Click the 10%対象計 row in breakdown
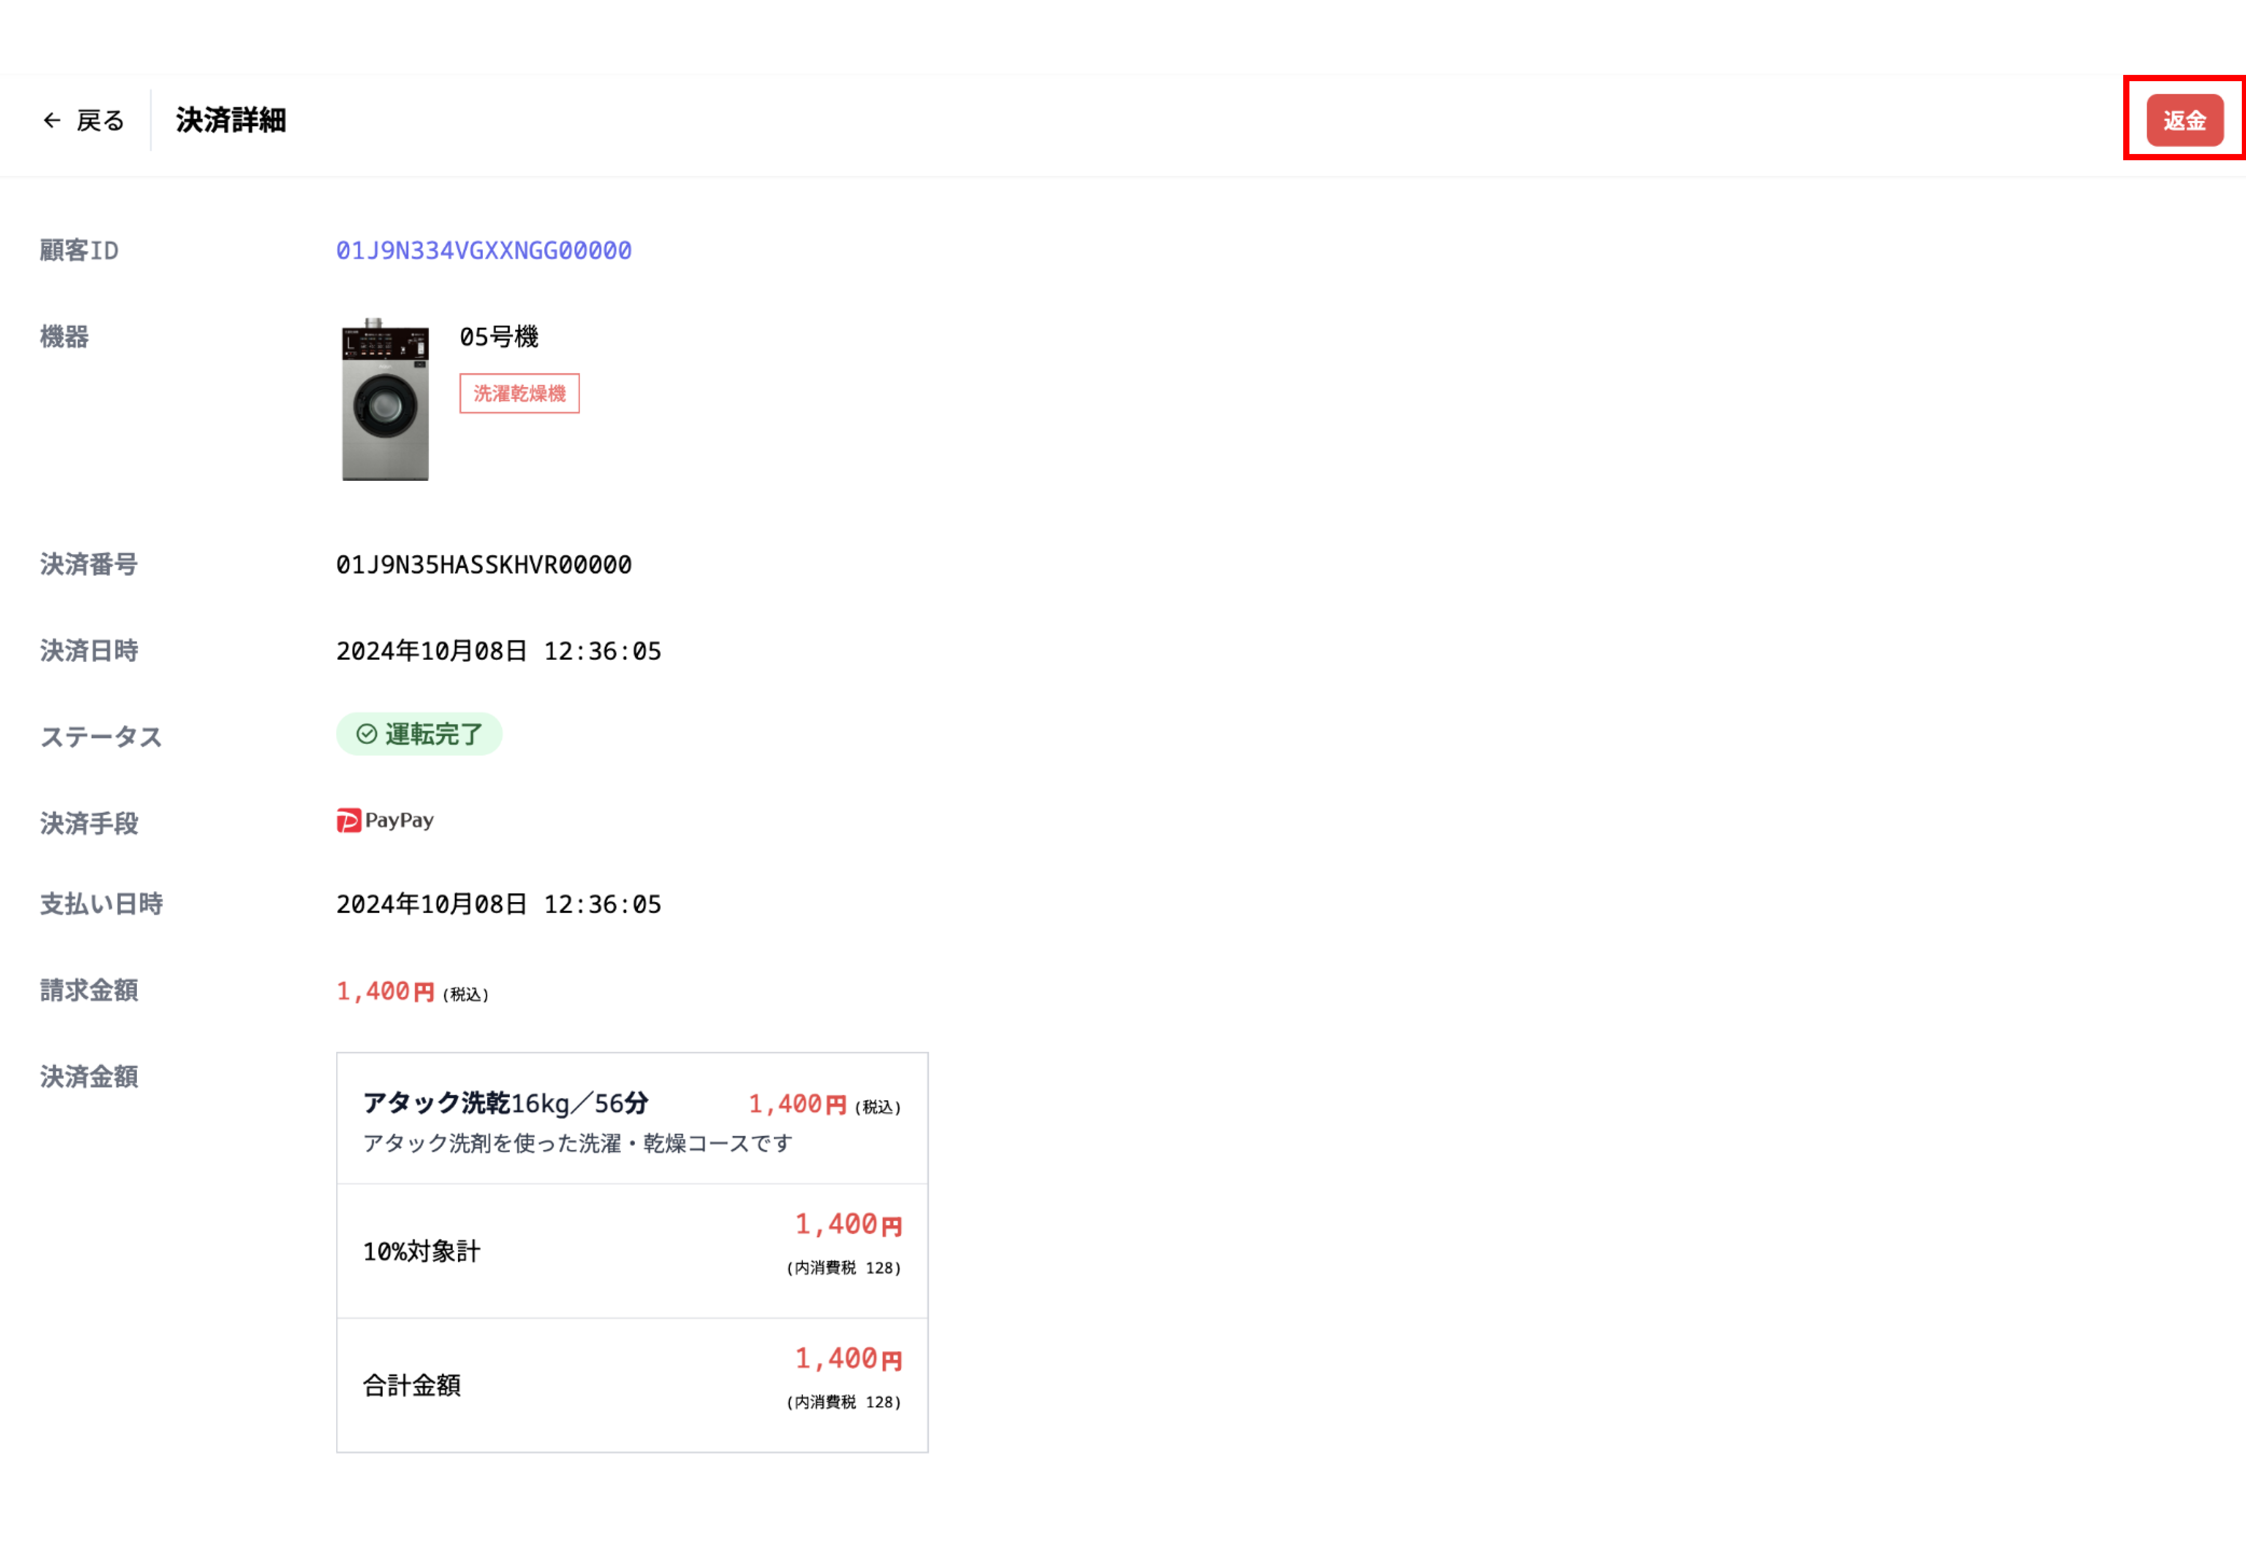The height and width of the screenshot is (1565, 2246). click(x=632, y=1250)
